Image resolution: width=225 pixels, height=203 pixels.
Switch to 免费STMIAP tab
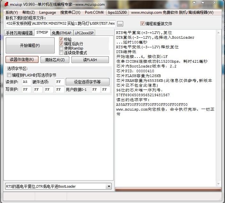point(62,33)
